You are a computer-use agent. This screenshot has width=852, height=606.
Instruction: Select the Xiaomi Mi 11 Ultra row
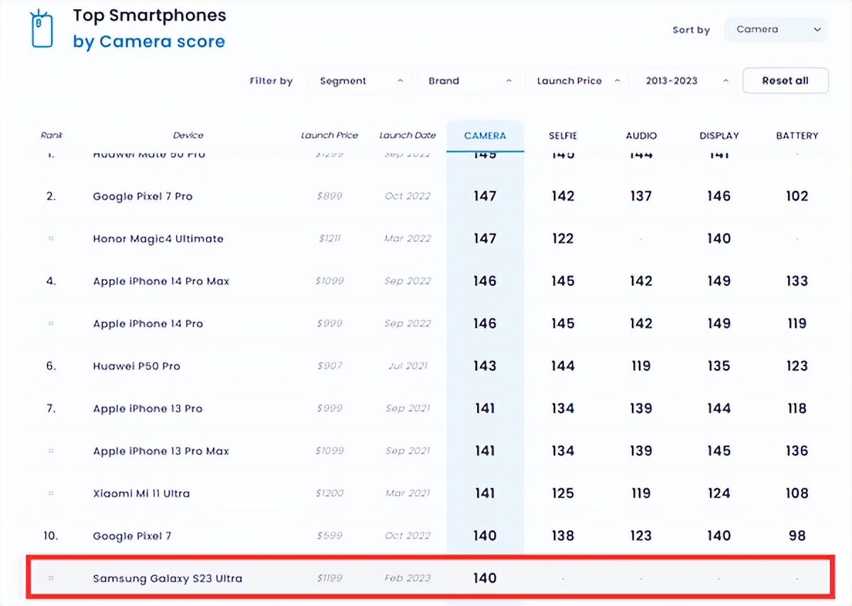[x=141, y=494]
